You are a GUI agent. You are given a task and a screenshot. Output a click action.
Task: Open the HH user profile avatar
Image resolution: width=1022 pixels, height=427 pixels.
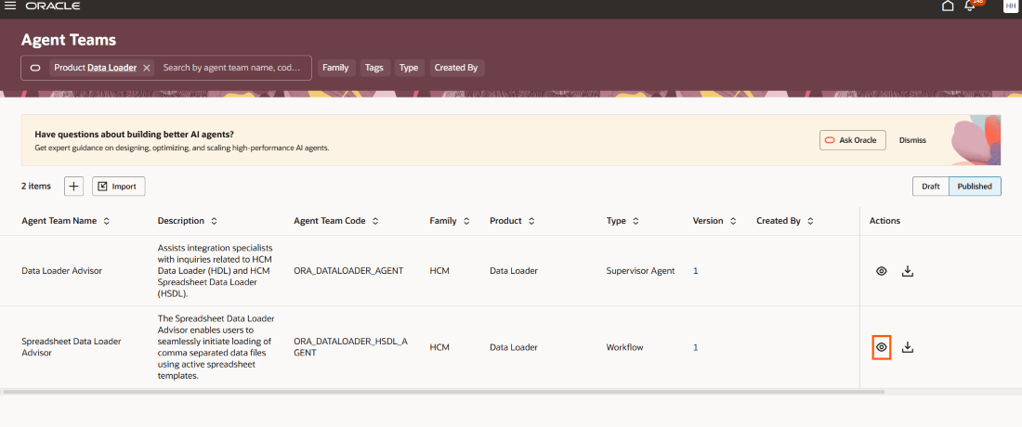1010,6
